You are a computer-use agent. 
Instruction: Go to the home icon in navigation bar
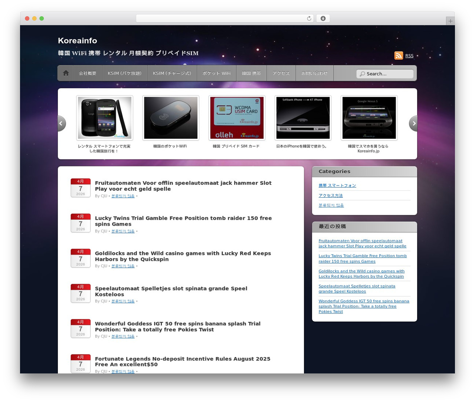(x=66, y=73)
